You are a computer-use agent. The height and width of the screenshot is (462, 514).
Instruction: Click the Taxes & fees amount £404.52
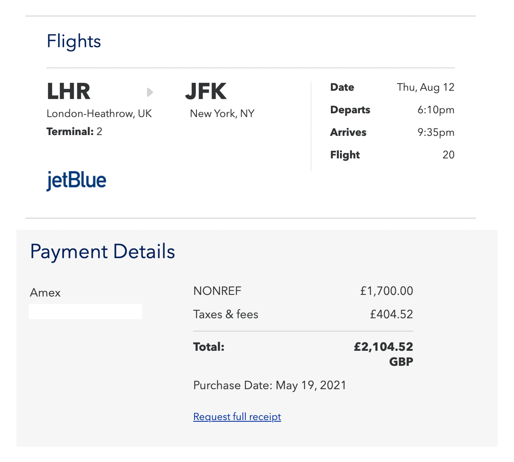coord(391,315)
